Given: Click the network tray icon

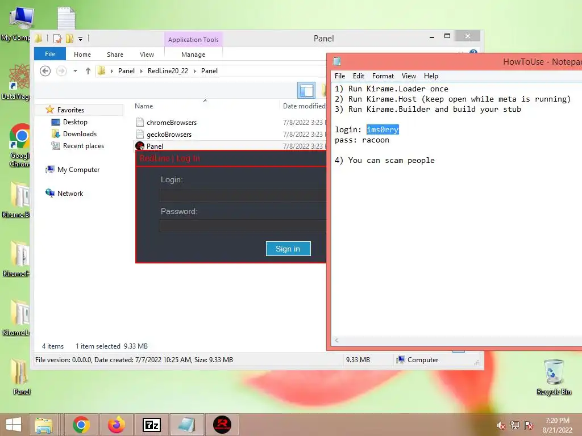Looking at the screenshot, I should click(x=514, y=425).
